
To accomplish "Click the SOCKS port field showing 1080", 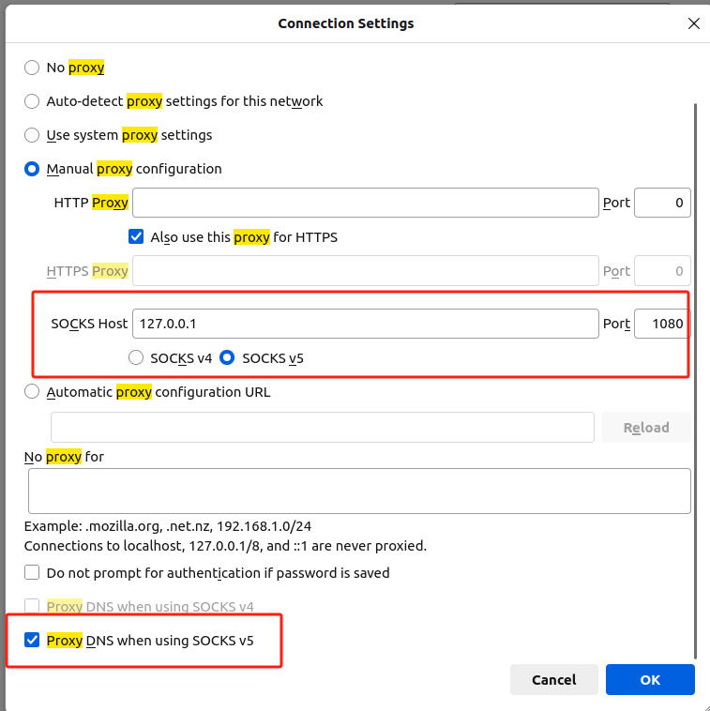I will click(x=662, y=324).
